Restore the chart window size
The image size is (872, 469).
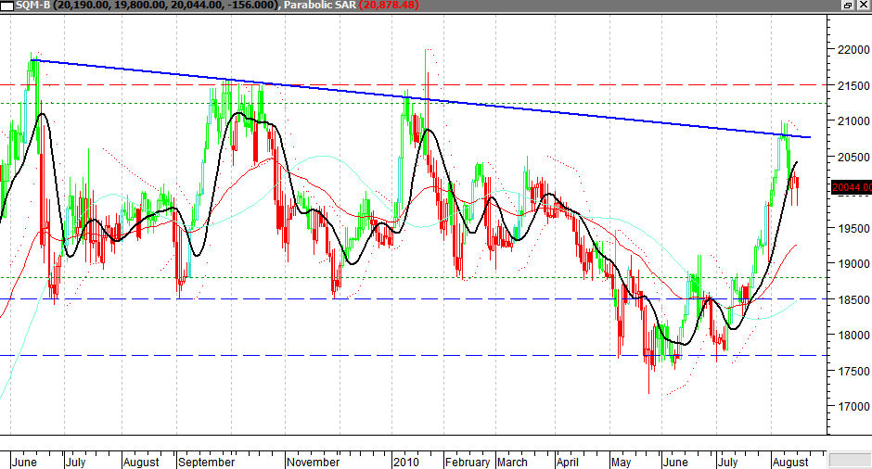coord(848,6)
